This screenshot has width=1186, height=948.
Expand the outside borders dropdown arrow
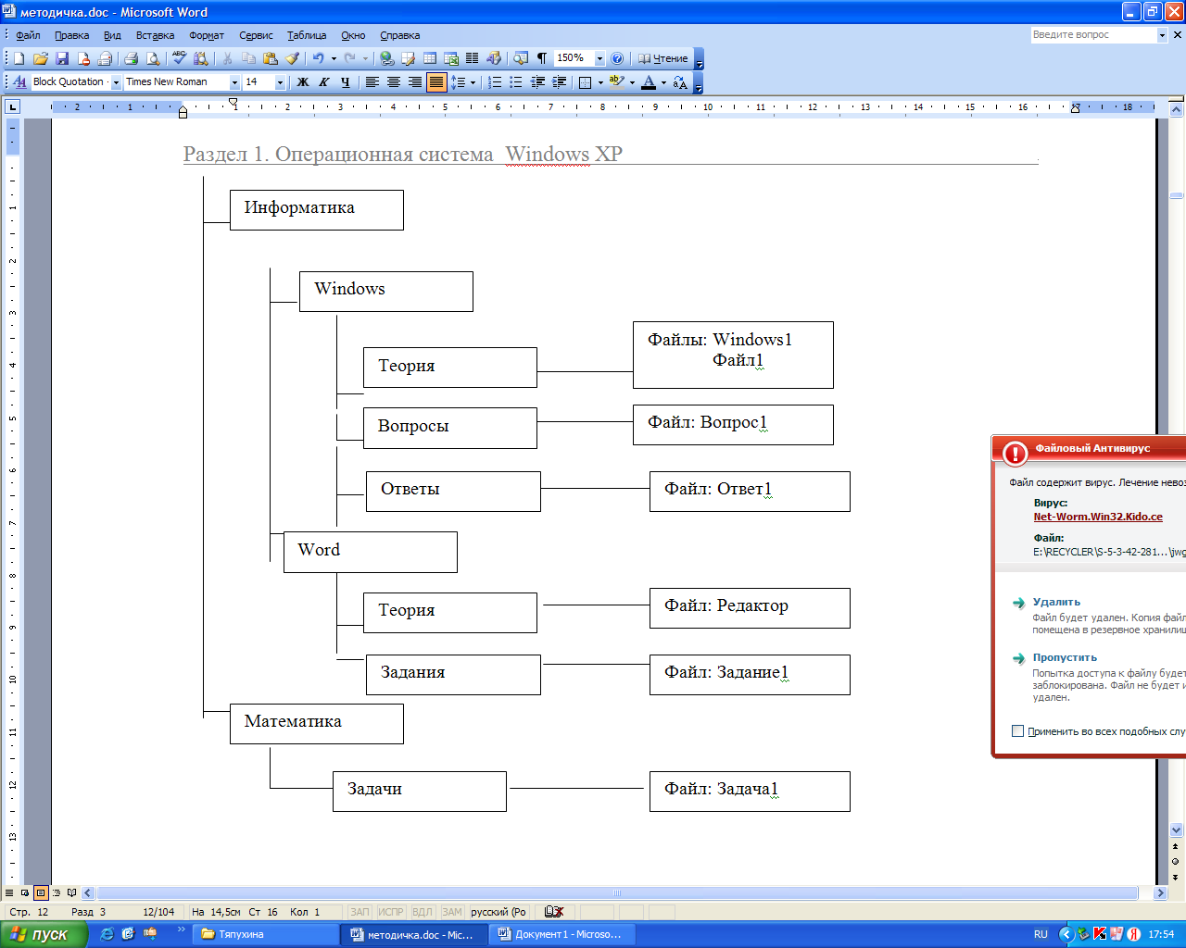(x=600, y=82)
